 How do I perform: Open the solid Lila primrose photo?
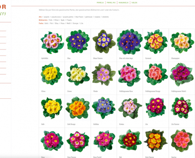pos(156,108)
